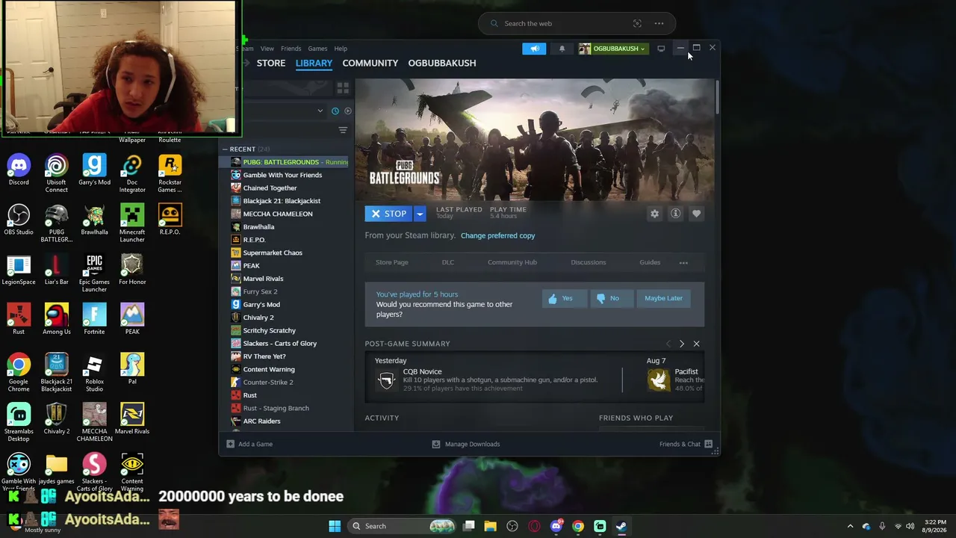Select MECCHA CHAMELEON in library list
The image size is (956, 538).
pyautogui.click(x=289, y=214)
